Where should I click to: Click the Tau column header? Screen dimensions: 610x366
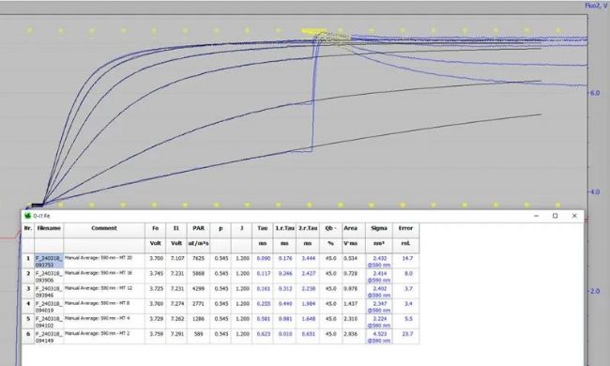pos(263,228)
